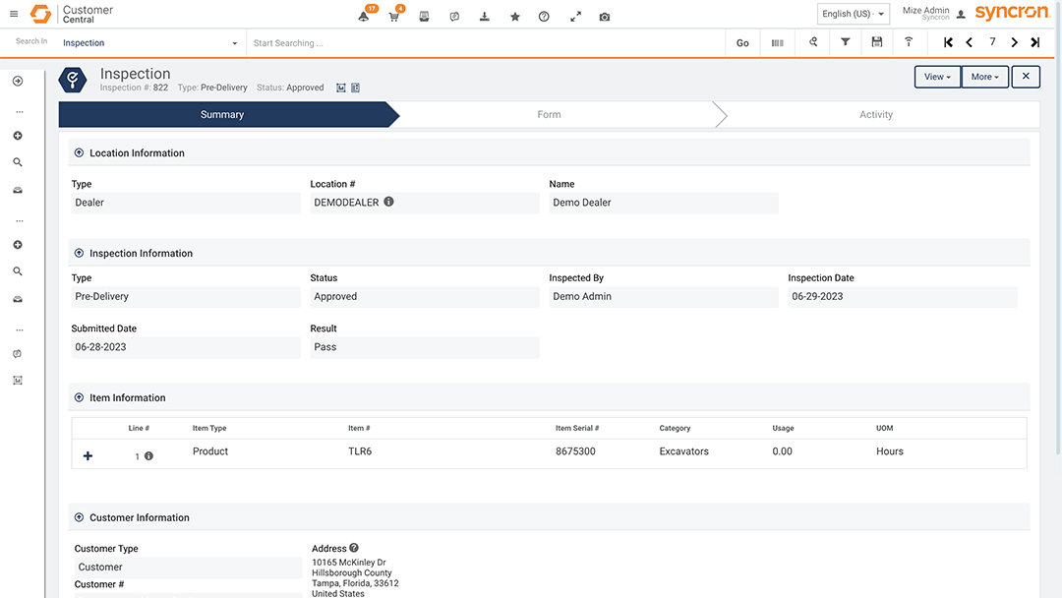Open the shopping cart with 4 items
Viewport: 1062px width, 598px height.
pos(393,17)
